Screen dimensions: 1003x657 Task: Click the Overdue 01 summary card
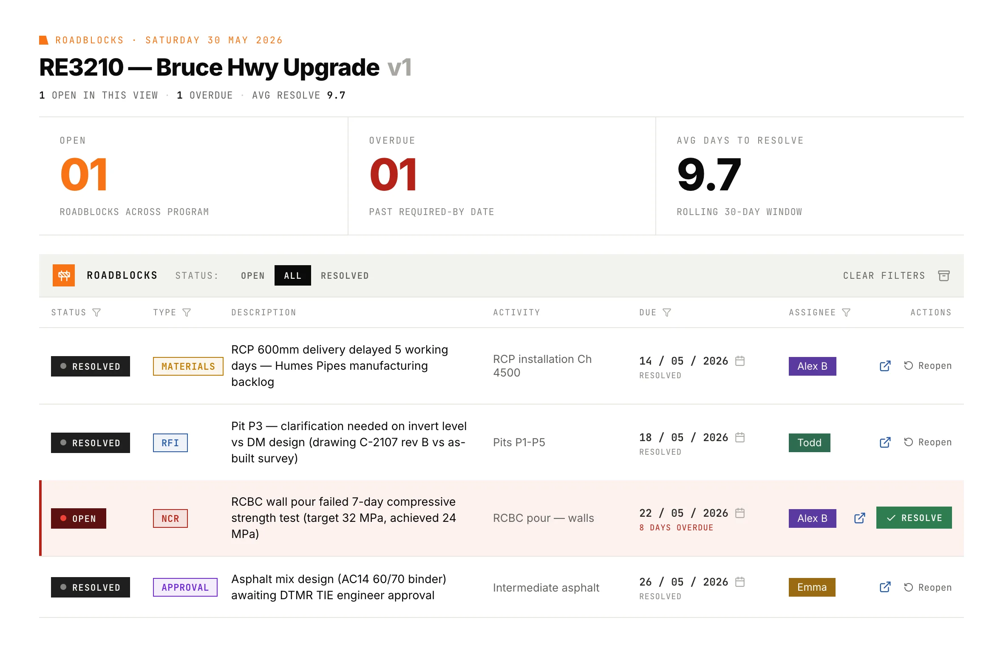click(x=502, y=176)
